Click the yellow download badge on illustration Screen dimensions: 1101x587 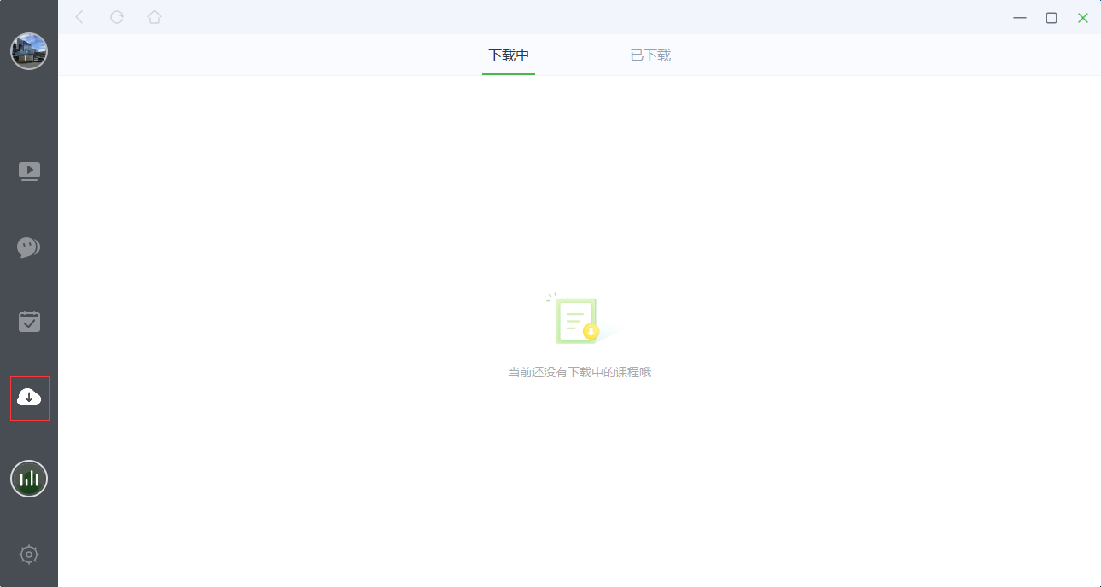[x=591, y=332]
